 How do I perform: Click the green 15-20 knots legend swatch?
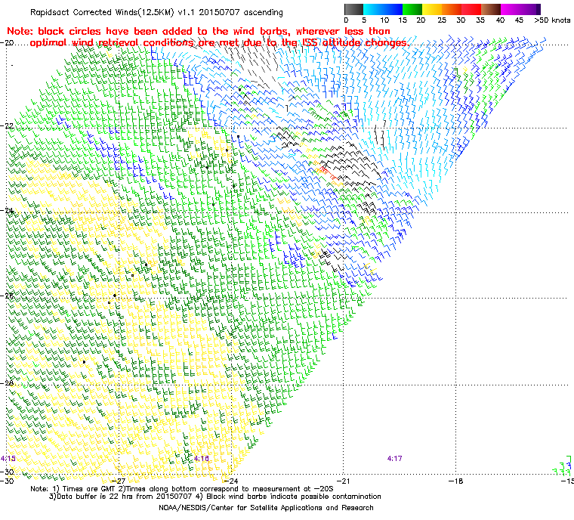pyautogui.click(x=412, y=9)
